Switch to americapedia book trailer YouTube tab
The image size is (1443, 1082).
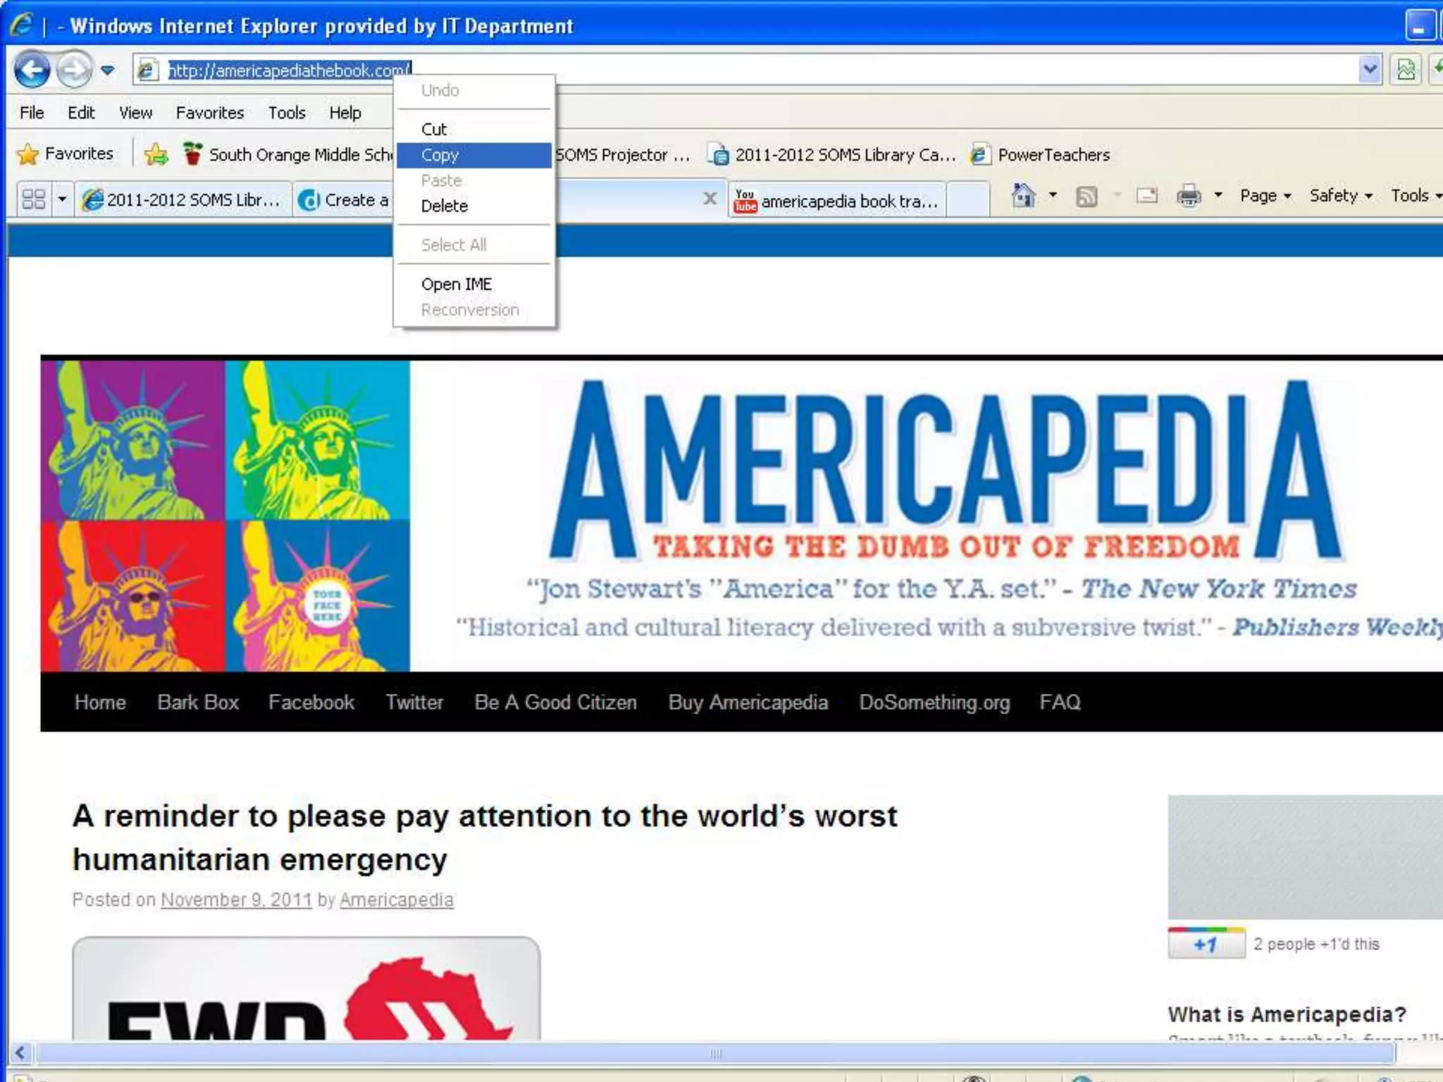(837, 201)
